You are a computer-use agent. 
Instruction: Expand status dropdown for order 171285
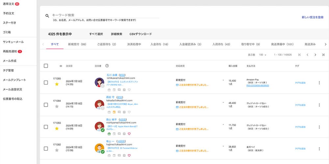click(223, 80)
